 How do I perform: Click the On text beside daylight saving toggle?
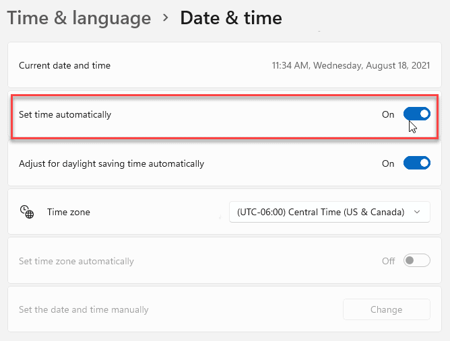tap(388, 163)
